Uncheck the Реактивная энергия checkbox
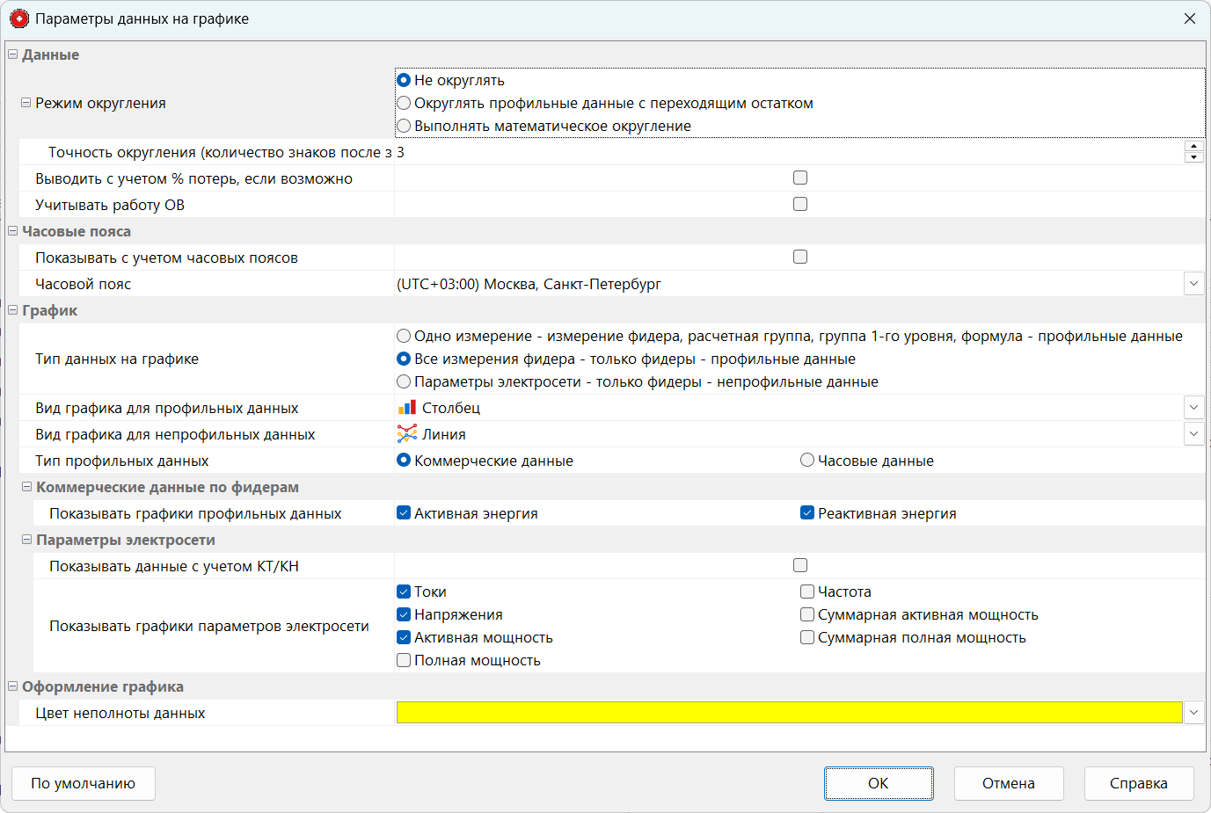The height and width of the screenshot is (813, 1211). (806, 513)
